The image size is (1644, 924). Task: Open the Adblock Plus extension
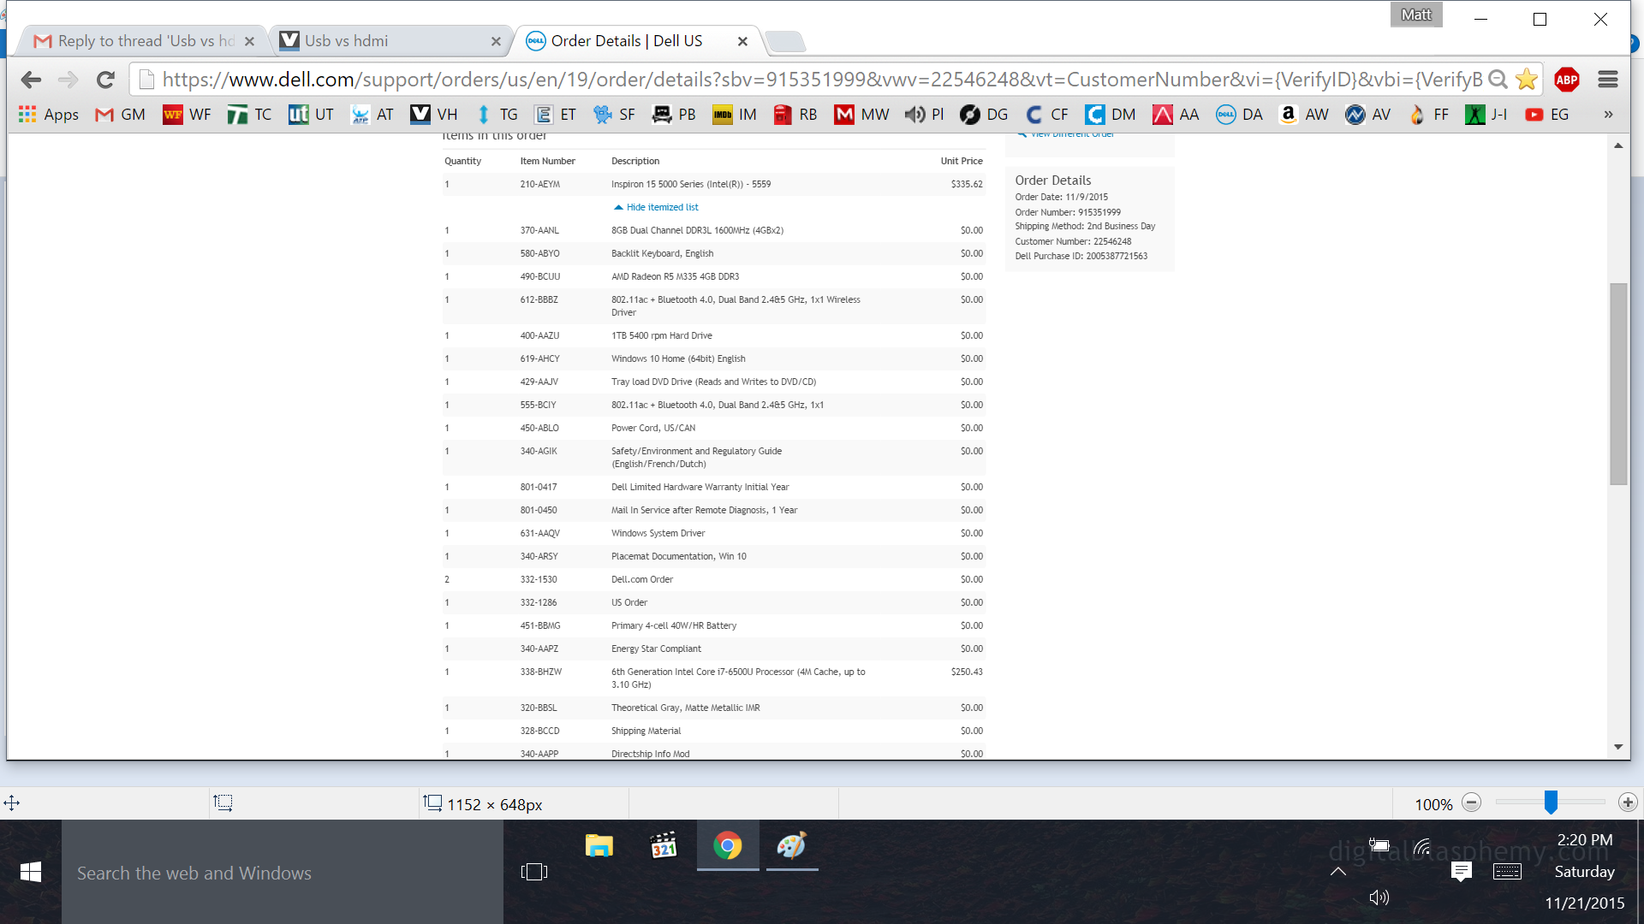click(x=1567, y=80)
